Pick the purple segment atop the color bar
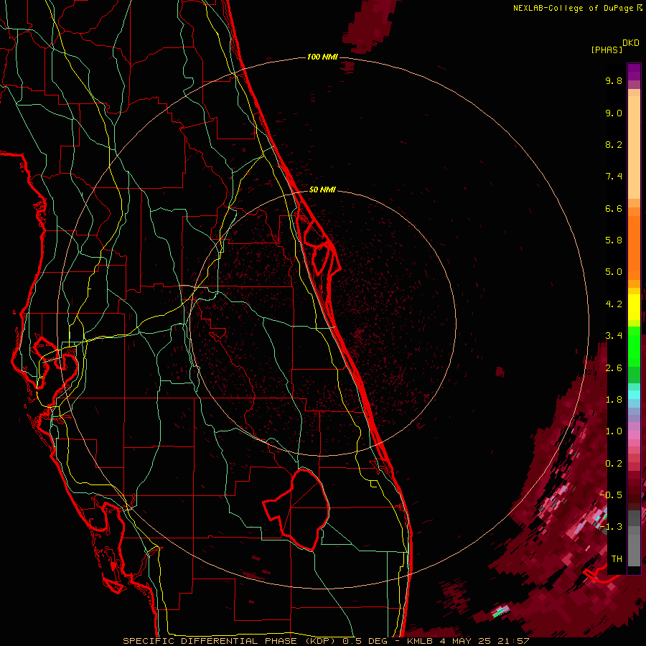The width and height of the screenshot is (646, 646). tap(634, 72)
